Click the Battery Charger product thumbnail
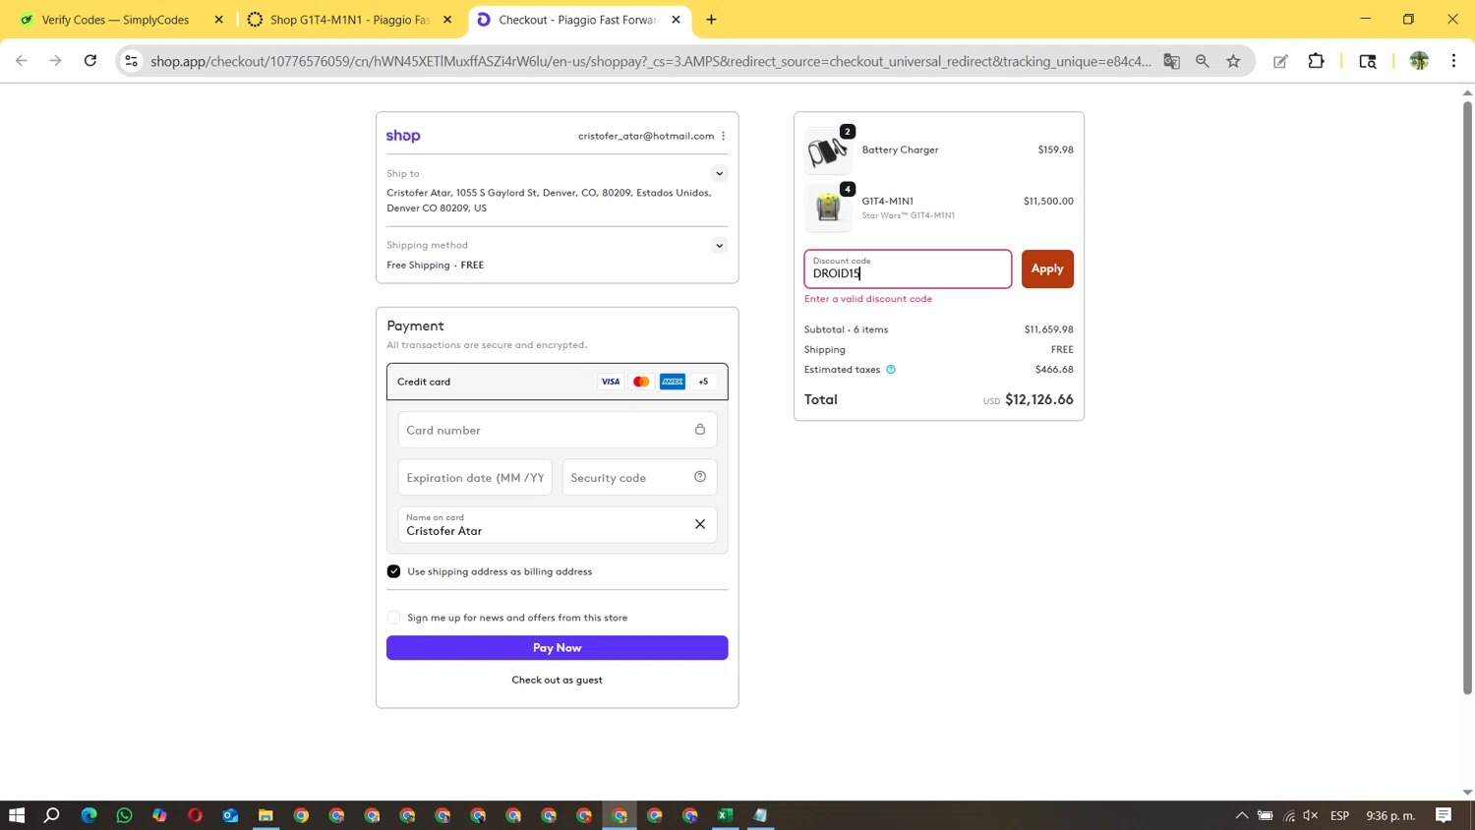Image resolution: width=1475 pixels, height=830 pixels. point(828,150)
